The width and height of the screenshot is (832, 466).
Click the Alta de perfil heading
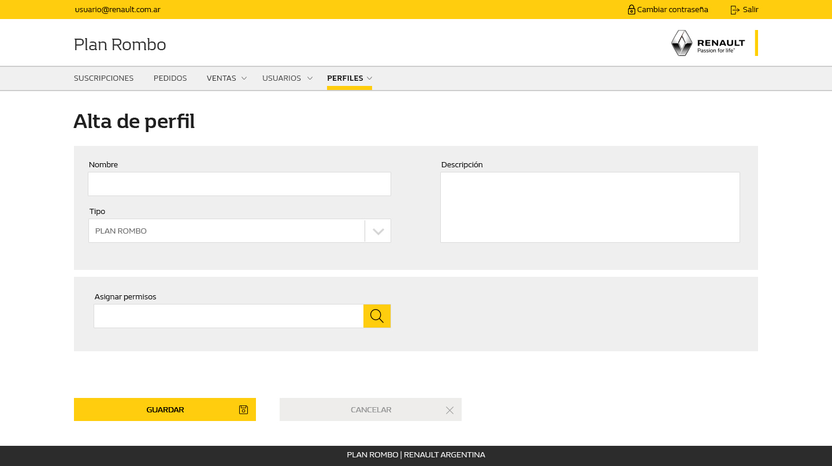coord(134,122)
